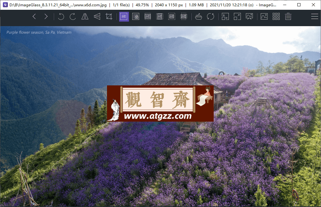Click the 1/1 file(s) counter text
Screen dimensions: 321x207
click(121, 5)
